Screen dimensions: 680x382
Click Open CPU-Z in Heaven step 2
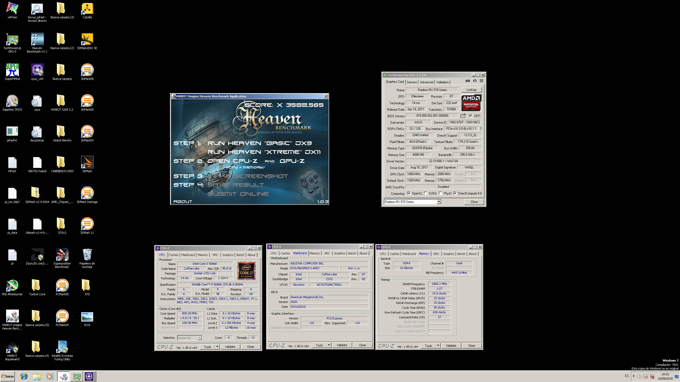click(x=232, y=161)
